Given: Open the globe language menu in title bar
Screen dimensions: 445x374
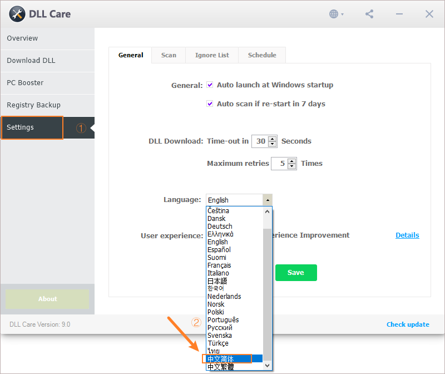Looking at the screenshot, I should 337,14.
